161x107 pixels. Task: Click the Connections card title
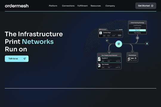[x=132, y=55]
